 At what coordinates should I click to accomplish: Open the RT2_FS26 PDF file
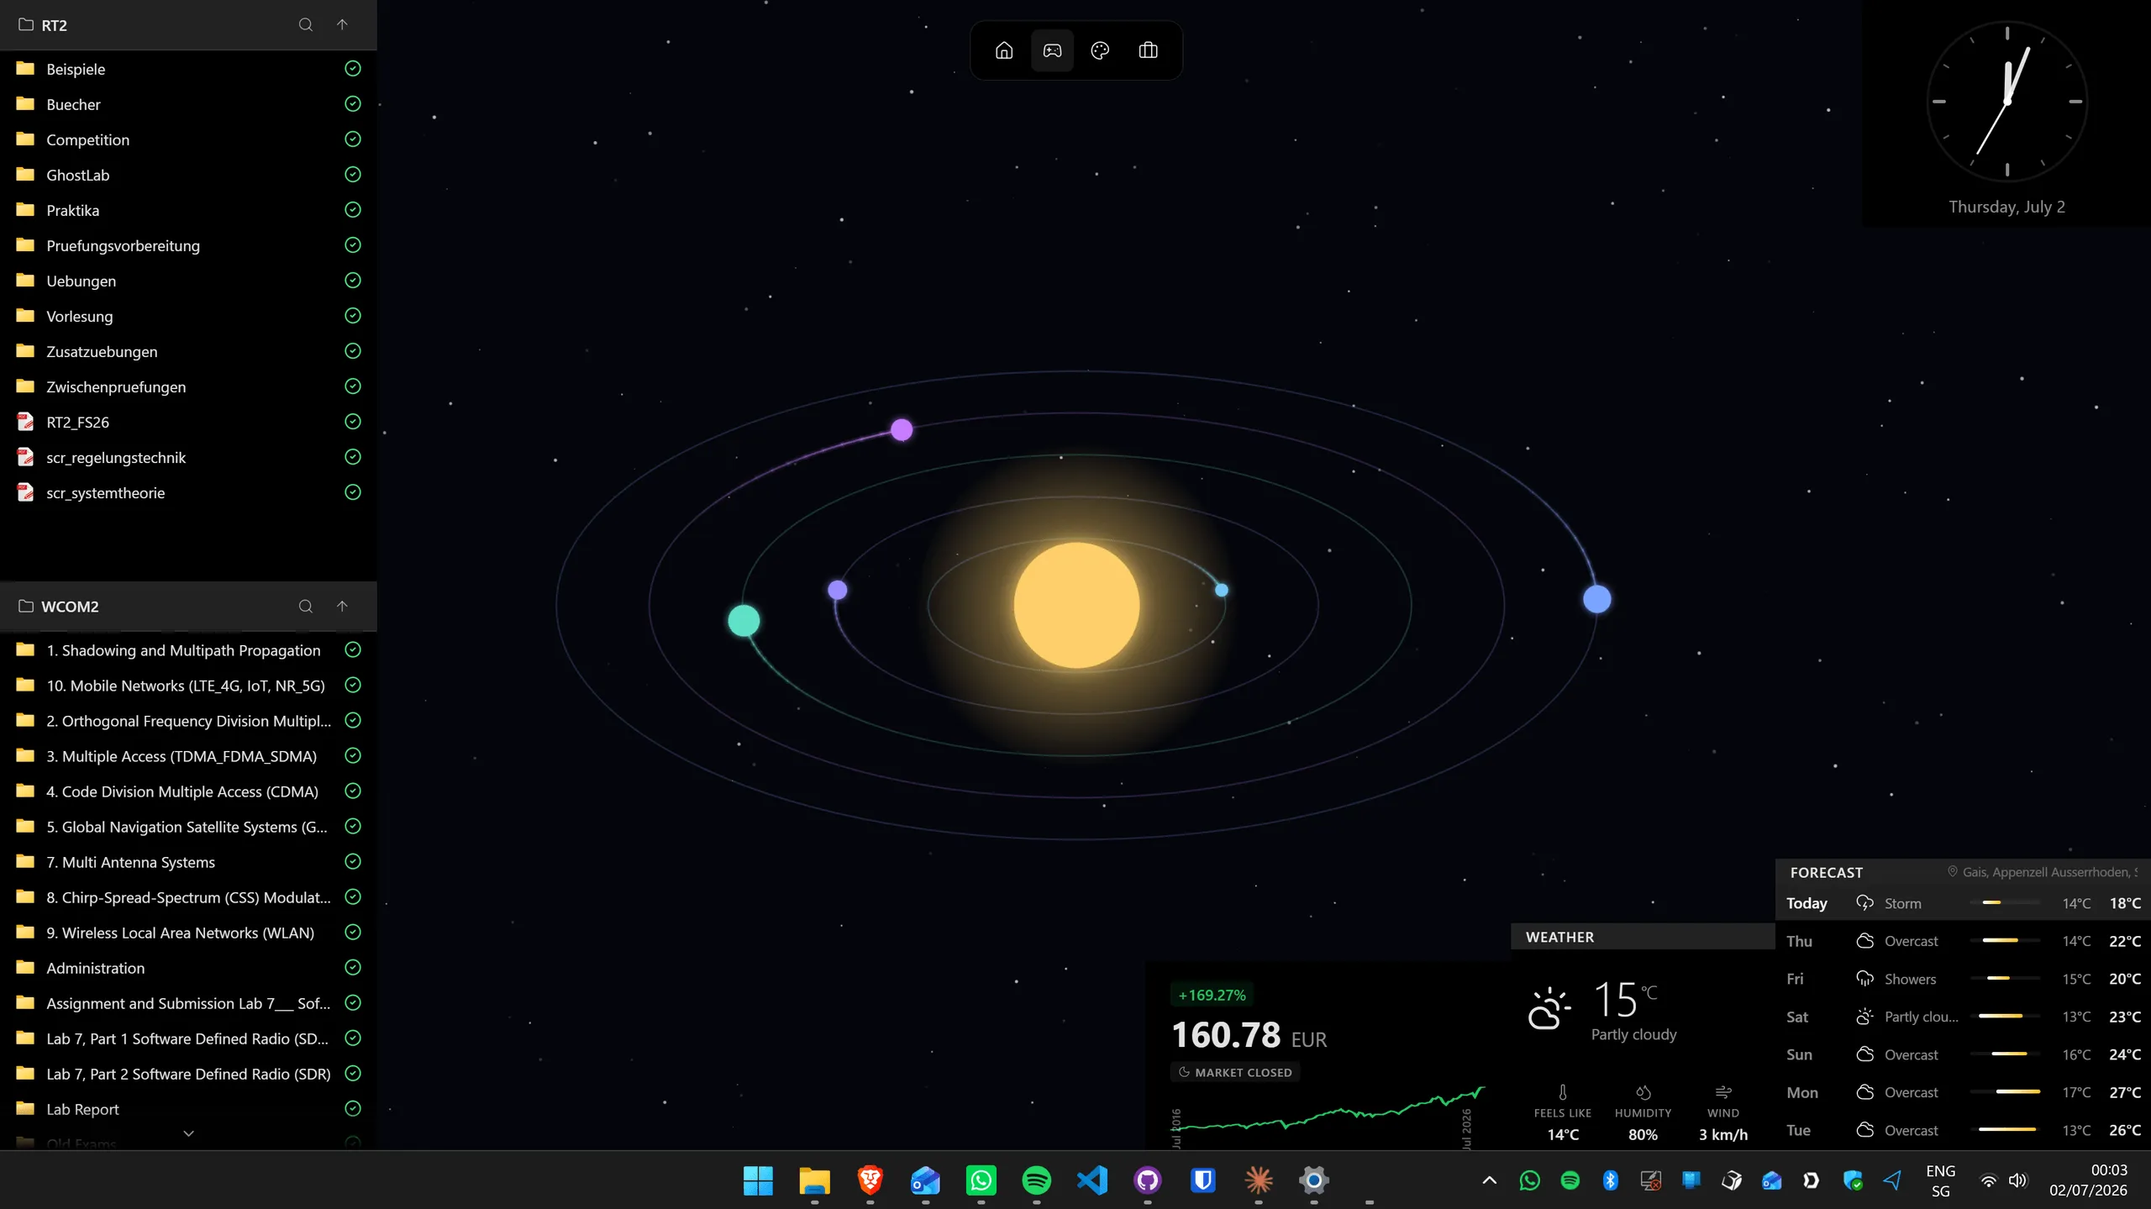[x=188, y=422]
